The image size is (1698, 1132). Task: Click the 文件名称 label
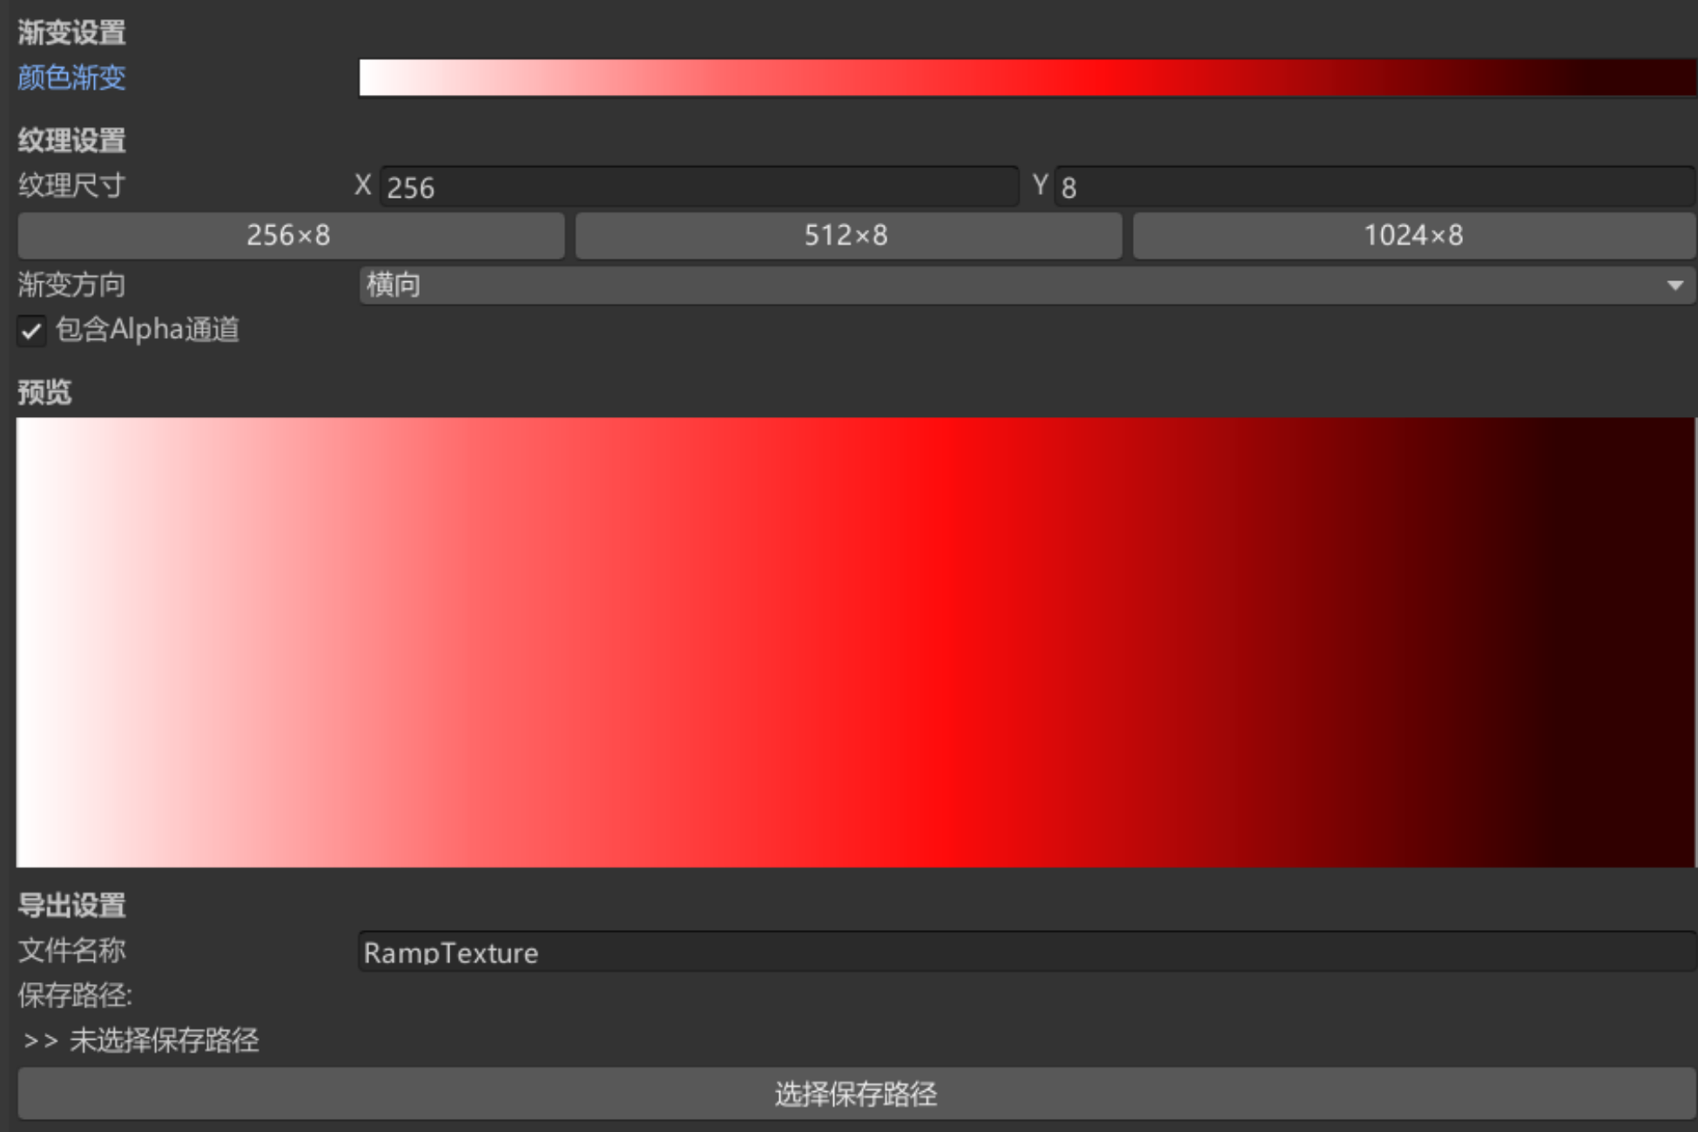coord(71,949)
